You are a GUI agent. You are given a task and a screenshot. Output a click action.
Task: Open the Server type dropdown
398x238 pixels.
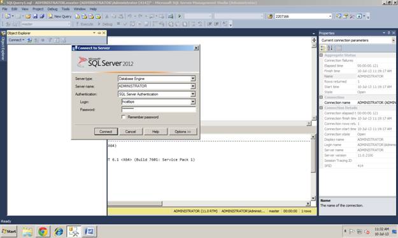pyautogui.click(x=193, y=79)
